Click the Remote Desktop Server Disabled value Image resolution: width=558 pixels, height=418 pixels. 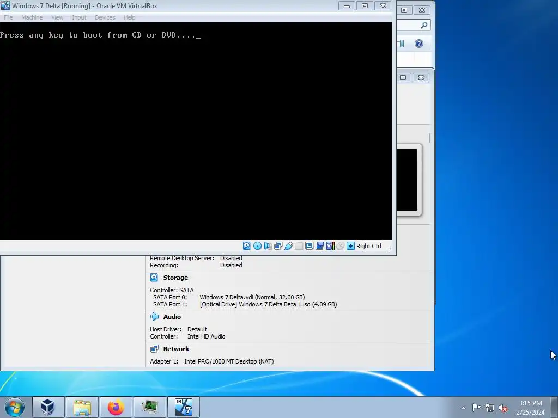(231, 258)
